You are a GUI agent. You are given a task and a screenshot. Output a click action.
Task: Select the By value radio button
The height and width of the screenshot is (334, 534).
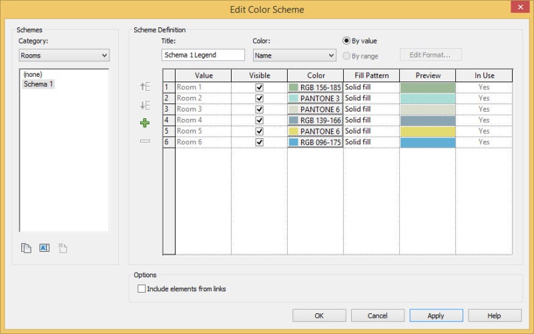point(346,41)
